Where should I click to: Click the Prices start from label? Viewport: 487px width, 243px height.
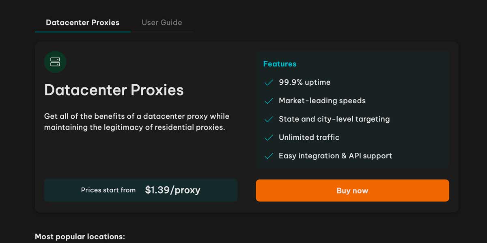pos(108,190)
